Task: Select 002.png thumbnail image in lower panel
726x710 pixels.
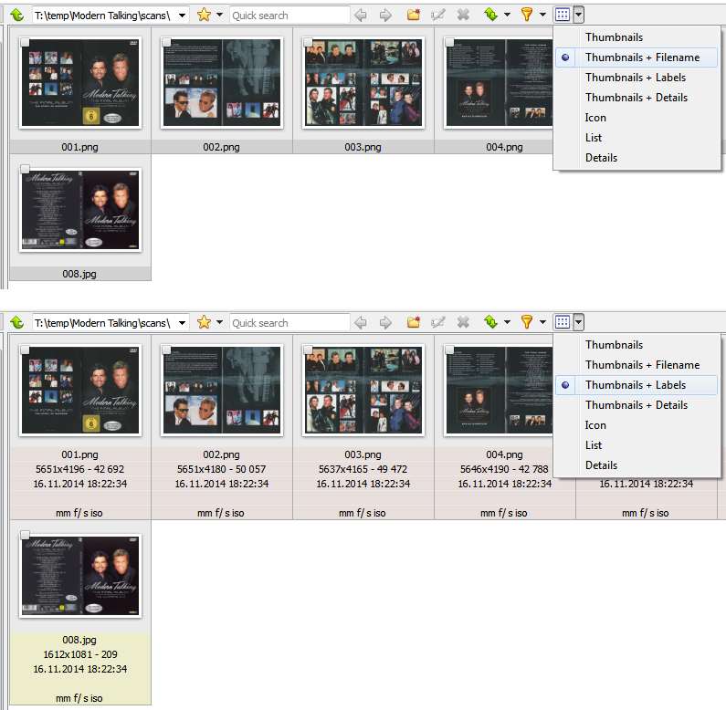Action: 222,391
